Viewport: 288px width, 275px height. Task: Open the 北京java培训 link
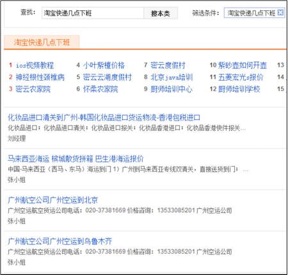(172, 77)
